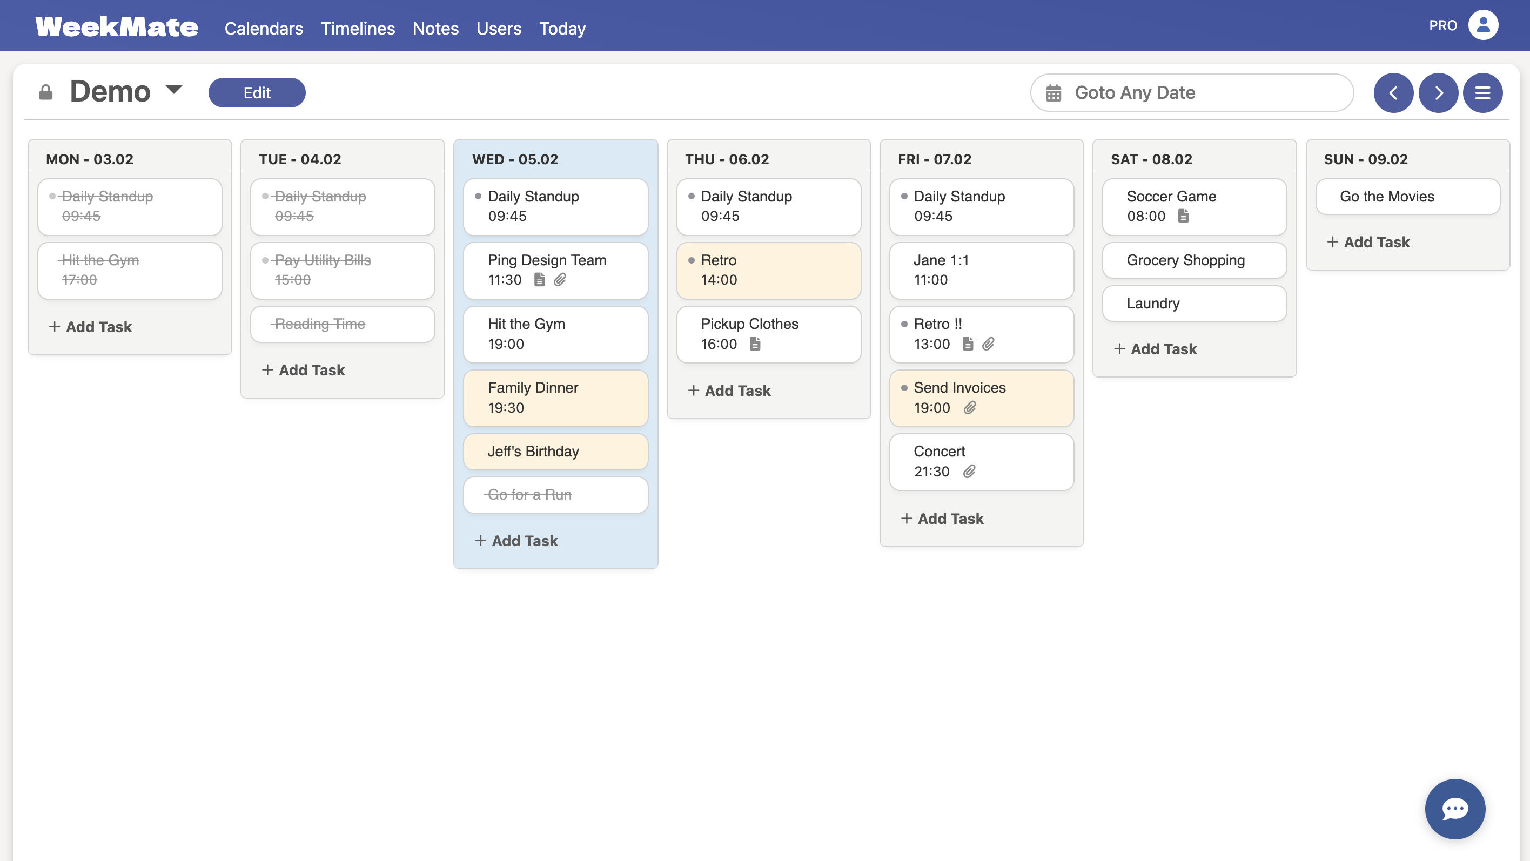Open the Jane 1:1 task
This screenshot has height=861, width=1530.
pyautogui.click(x=981, y=270)
